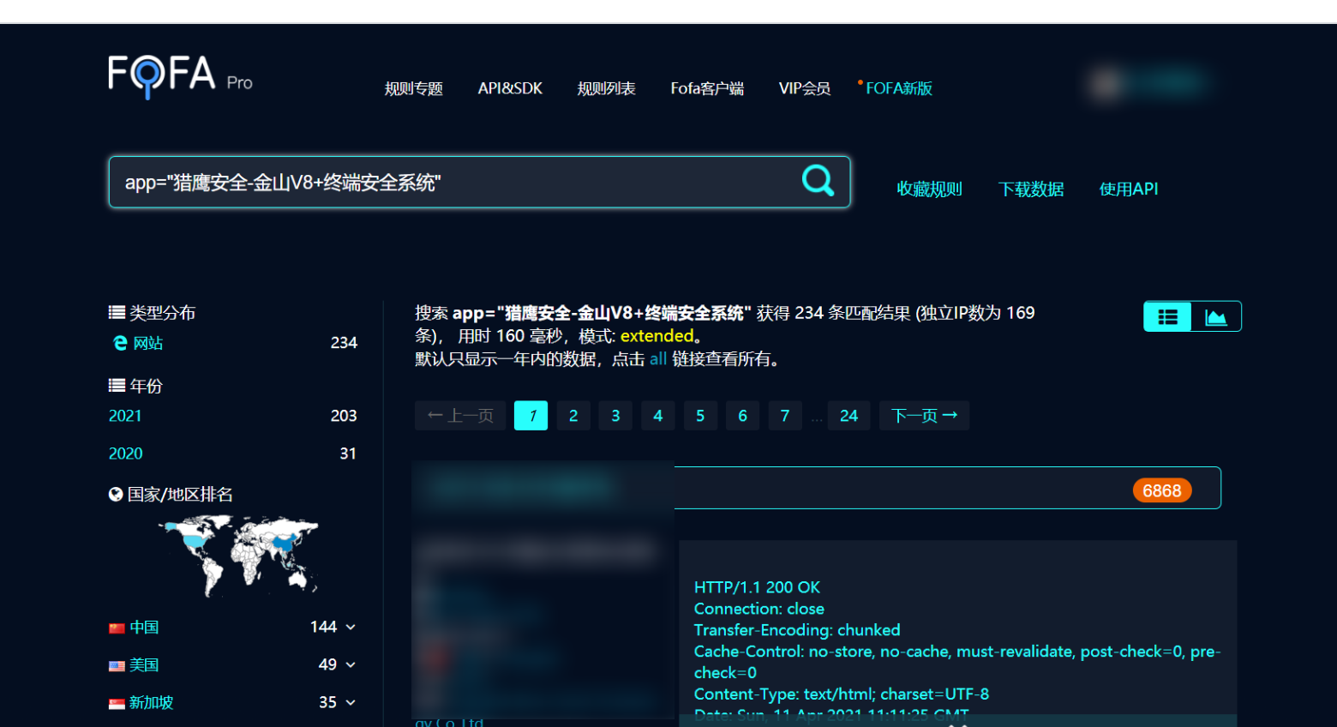1337x727 pixels.
Task: Filter results by year 2020
Action: [125, 454]
